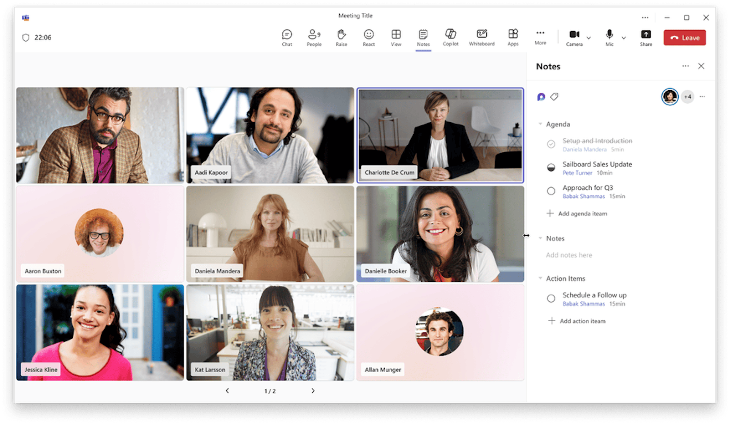Collapse the Action Items section
This screenshot has height=424, width=730.
click(540, 278)
